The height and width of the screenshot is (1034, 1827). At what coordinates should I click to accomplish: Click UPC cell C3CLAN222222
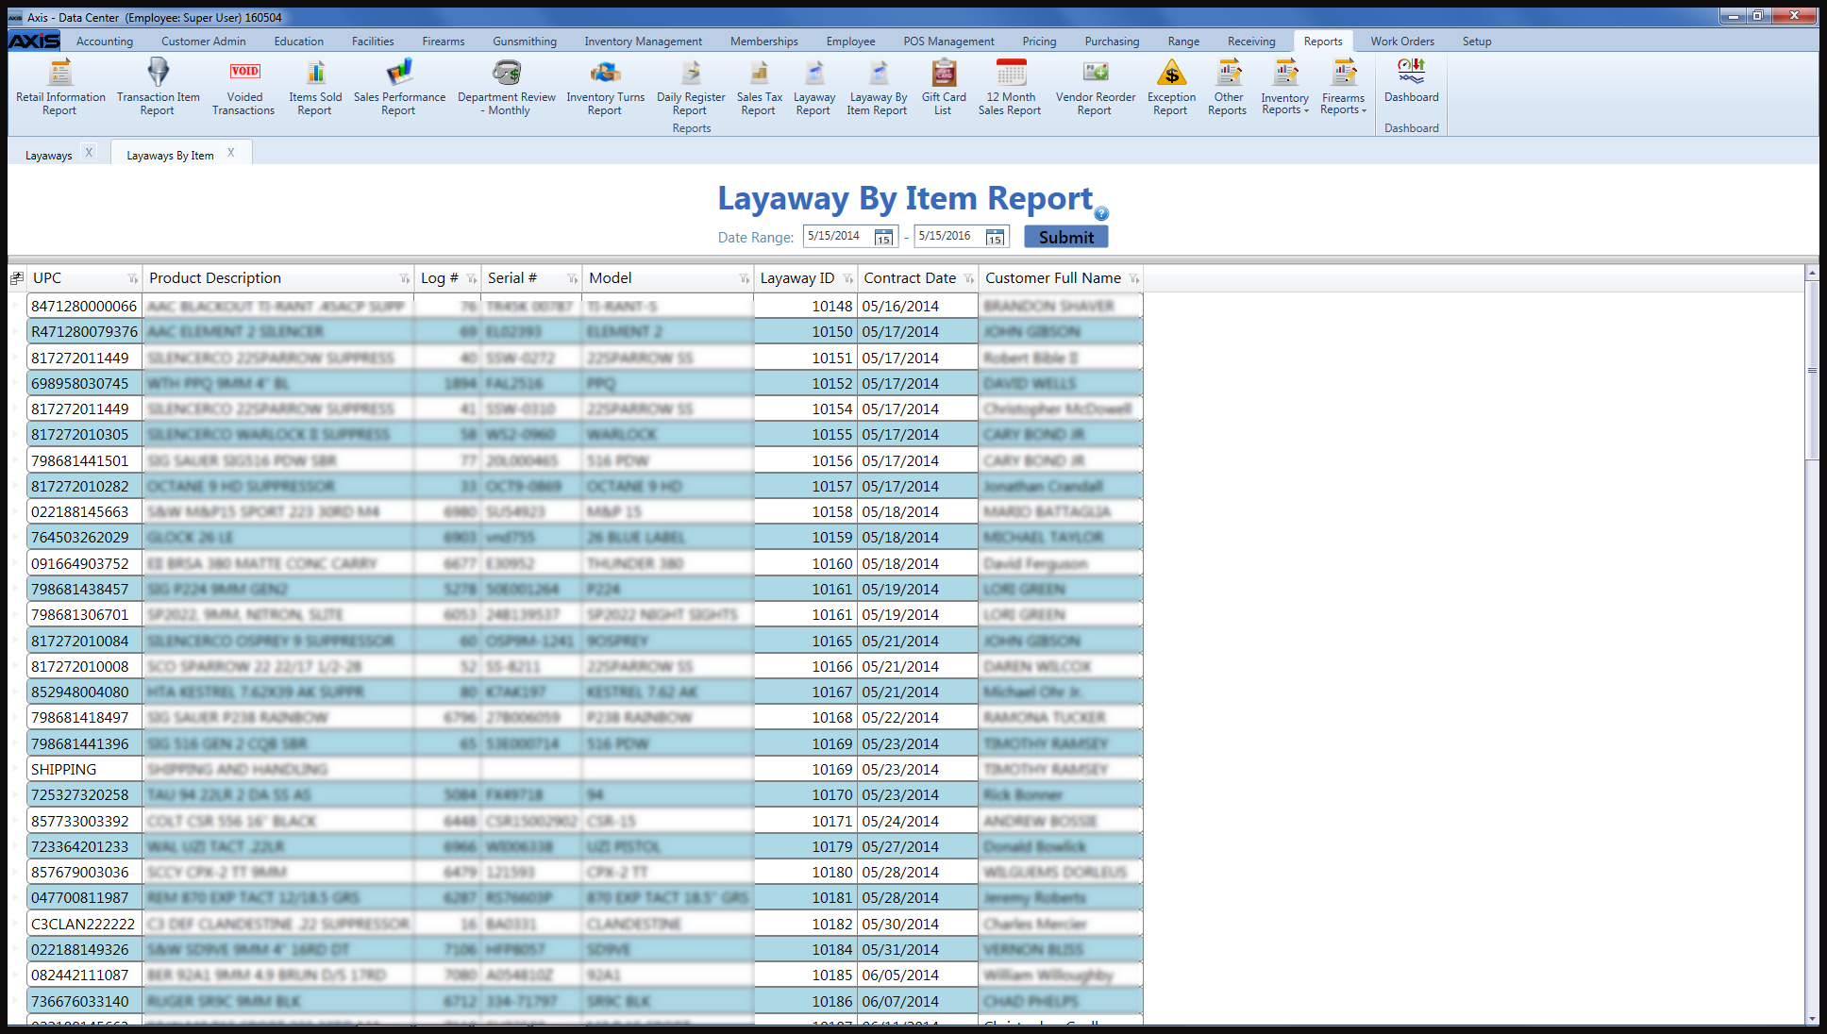(84, 925)
